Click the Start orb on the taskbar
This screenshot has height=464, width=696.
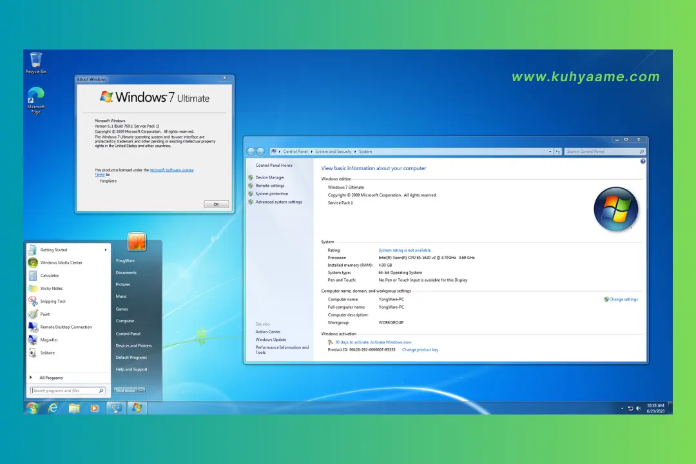click(32, 407)
